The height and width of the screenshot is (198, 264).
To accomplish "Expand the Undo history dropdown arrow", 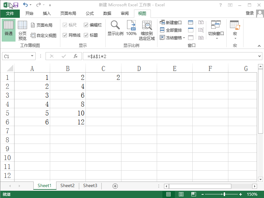I will (30, 5).
